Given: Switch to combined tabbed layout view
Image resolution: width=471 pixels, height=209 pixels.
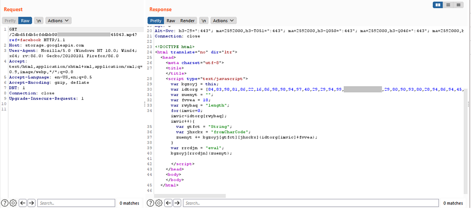Looking at the screenshot, I should click(458, 5).
